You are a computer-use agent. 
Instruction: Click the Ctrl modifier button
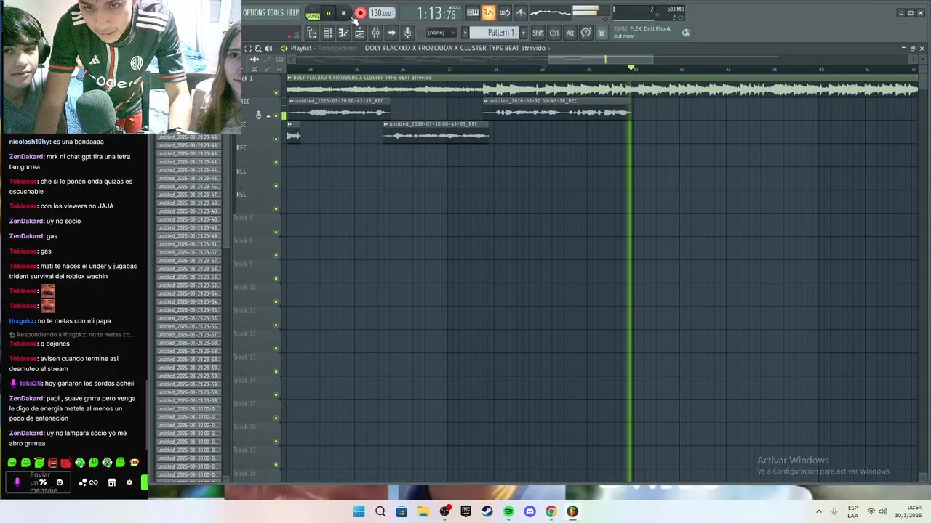(554, 33)
